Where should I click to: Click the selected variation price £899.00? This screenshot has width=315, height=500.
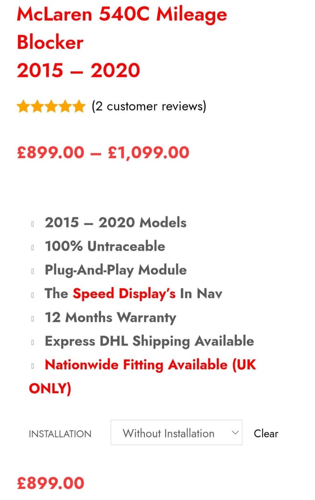51,483
